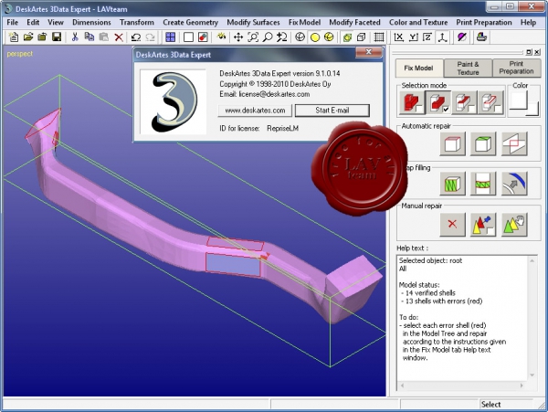Click the green-top cube Automatic repair icon

pyautogui.click(x=483, y=143)
